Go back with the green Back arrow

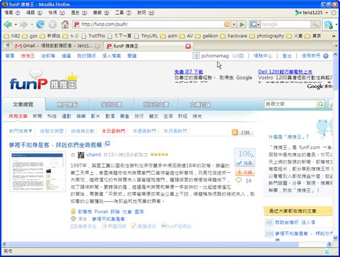coord(8,25)
